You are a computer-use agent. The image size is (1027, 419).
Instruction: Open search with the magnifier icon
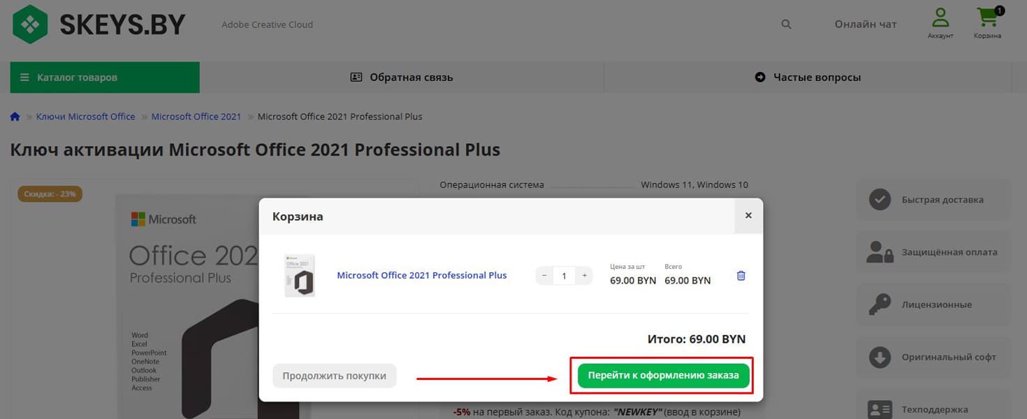click(786, 24)
